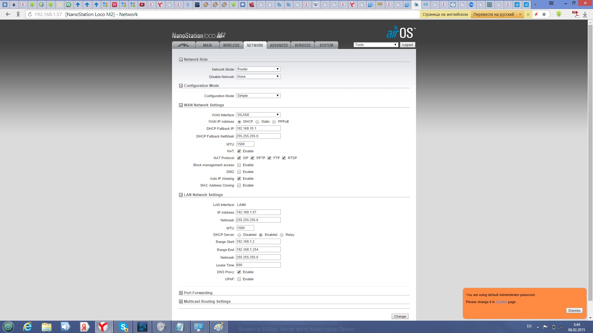593x333 pixels.
Task: Switch to the MAIN tab
Action: tap(208, 45)
